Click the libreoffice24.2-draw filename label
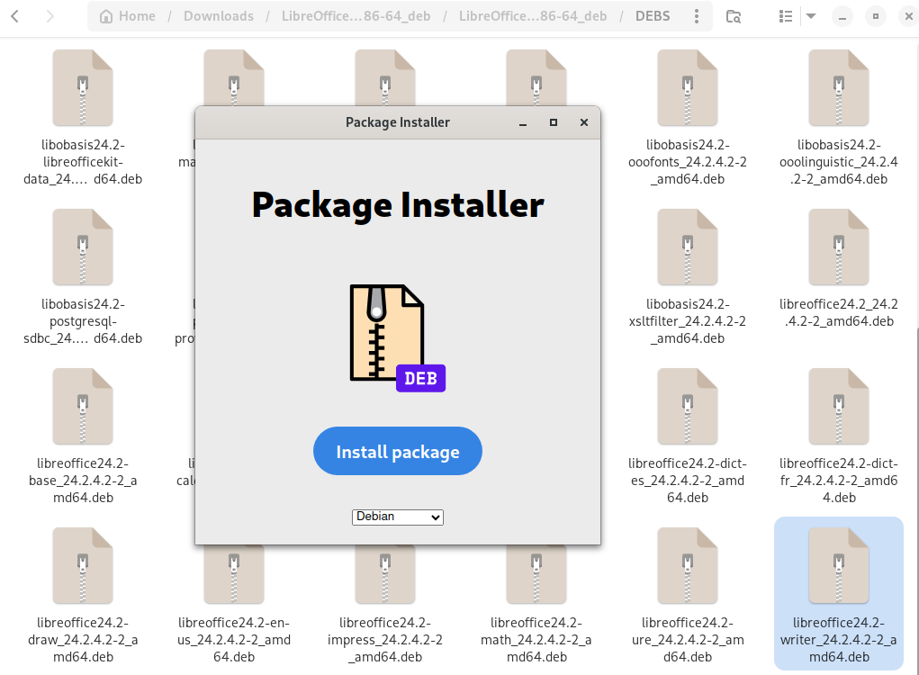The height and width of the screenshot is (675, 919). [83, 641]
